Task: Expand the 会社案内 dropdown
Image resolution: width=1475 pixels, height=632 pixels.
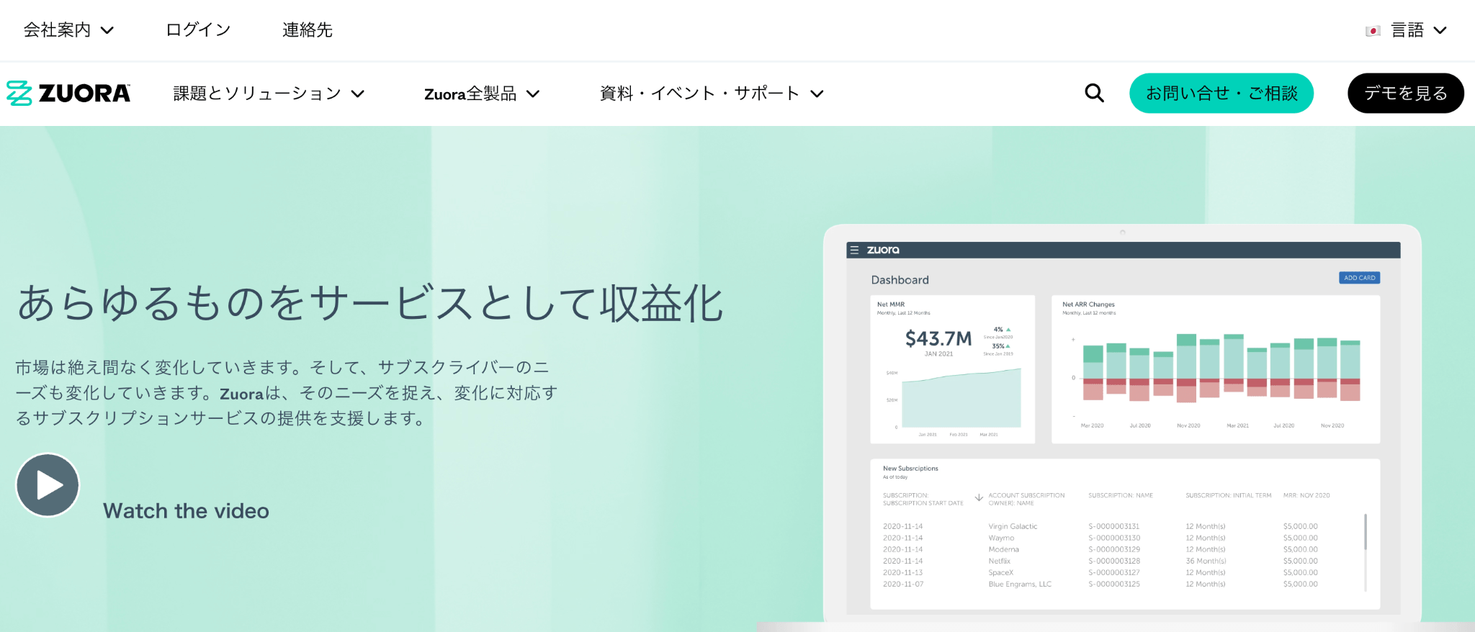Action: (x=68, y=30)
